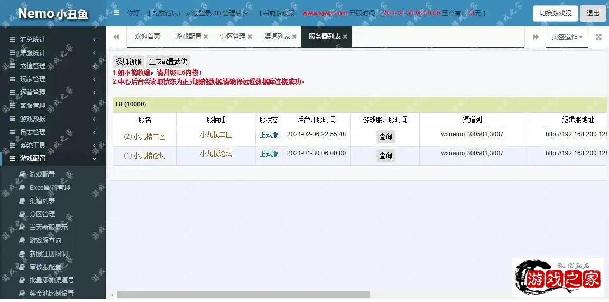609x302 pixels.
Task: Click the 退出 logout button
Action: click(593, 13)
